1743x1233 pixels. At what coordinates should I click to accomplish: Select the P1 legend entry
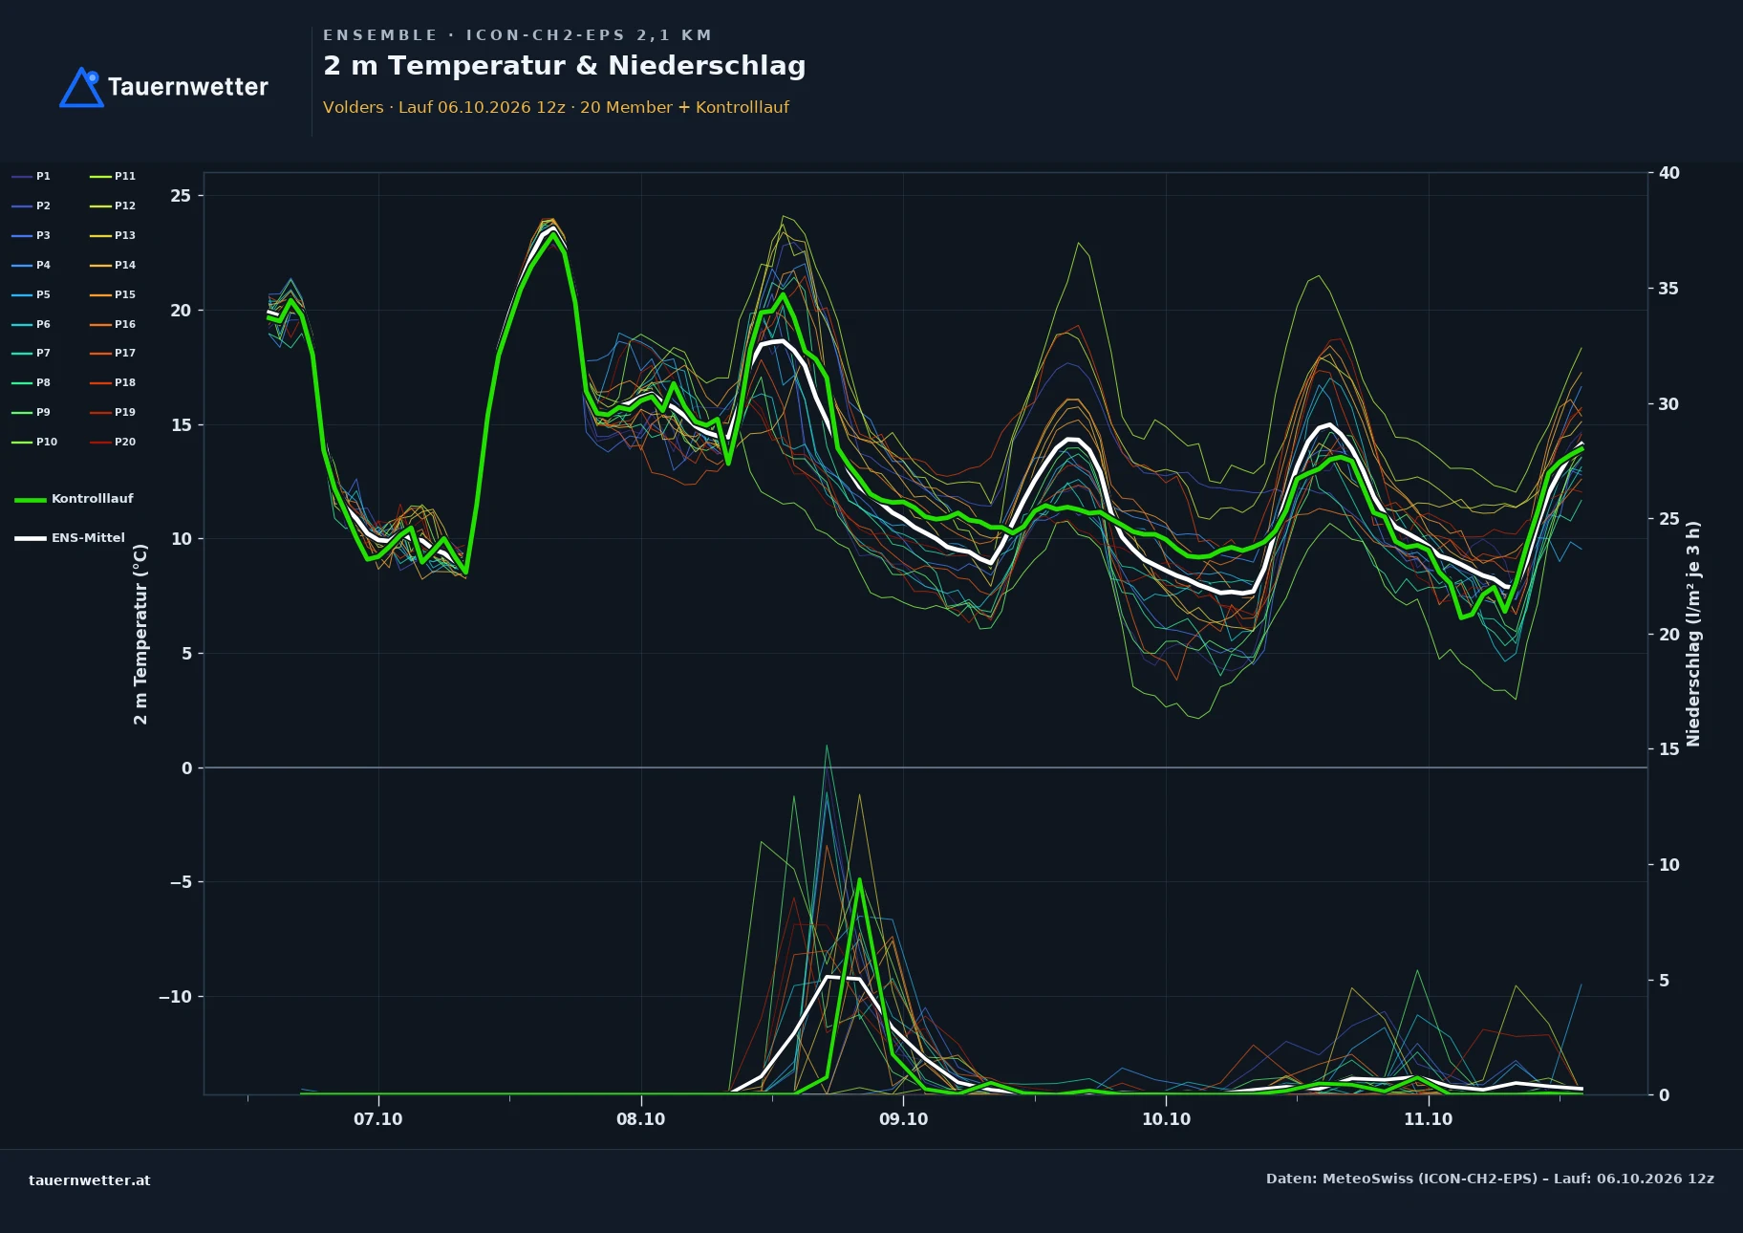pyautogui.click(x=32, y=176)
